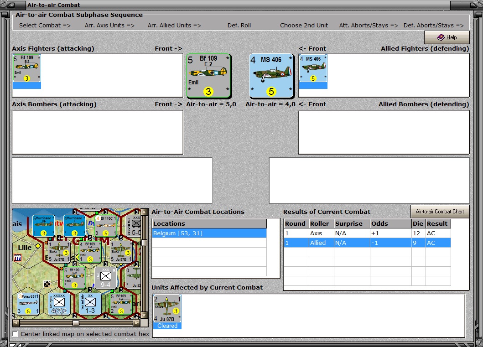The width and height of the screenshot is (483, 347).
Task: Click map vertical scrollbar up arrow
Action: (144, 212)
